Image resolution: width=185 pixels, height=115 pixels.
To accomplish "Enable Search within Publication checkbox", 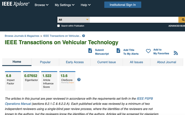I will tap(59, 26).
